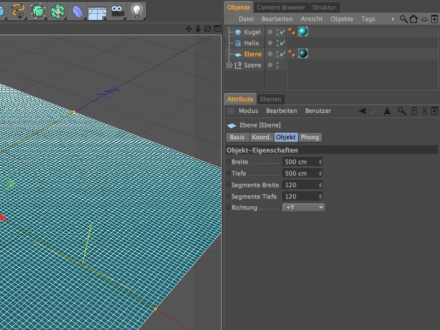Open the Basis properties tab

(237, 137)
